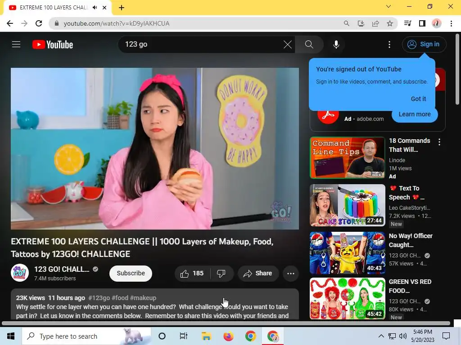This screenshot has height=345, width=461.
Task: Mute the tab audio speaker icon
Action: (95, 8)
